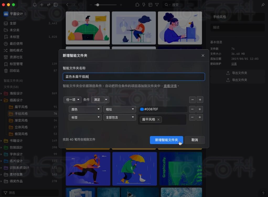The image size is (268, 197).
Task: Open the 查看详情 link
Action: pos(170,86)
